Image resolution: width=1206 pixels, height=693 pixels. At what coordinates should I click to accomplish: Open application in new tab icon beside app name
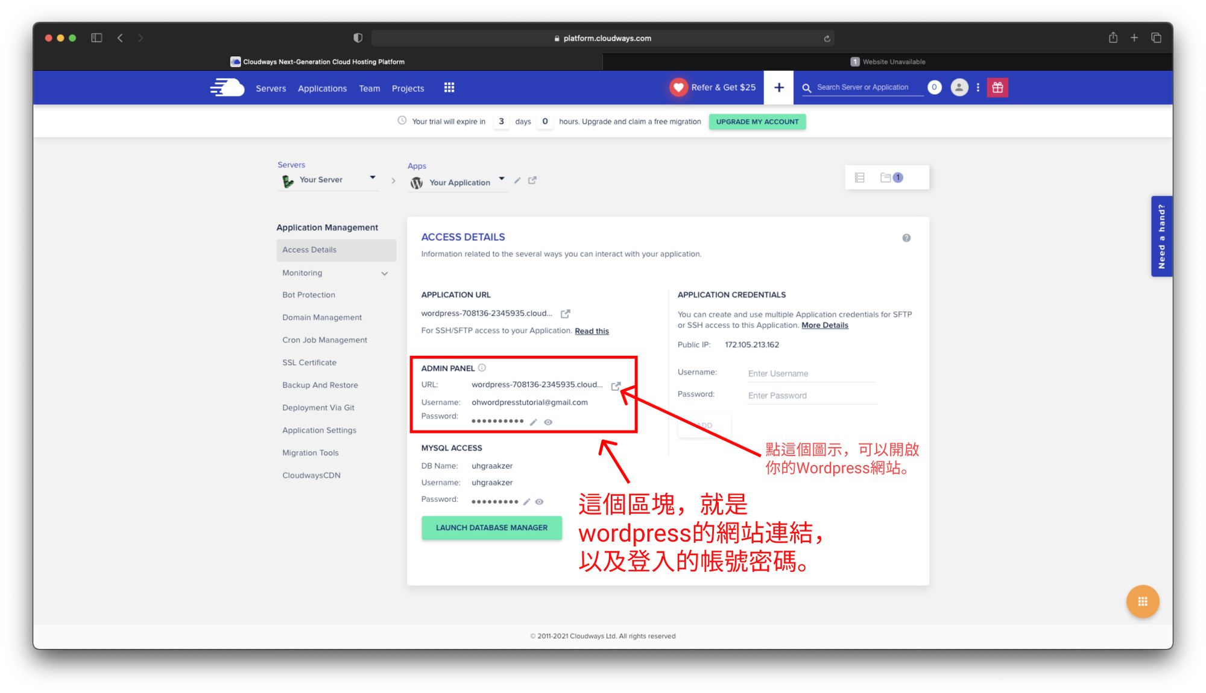(532, 180)
